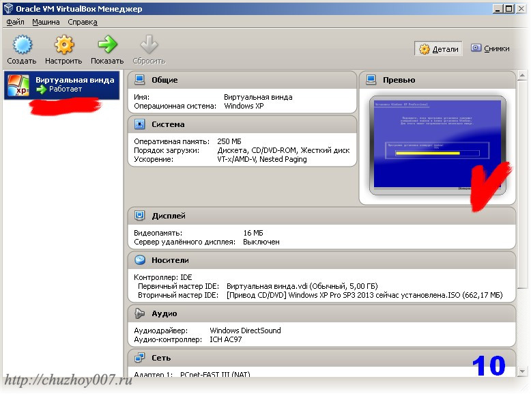The image size is (531, 394).
Task: Click the Windows XP Pro SP3 ISO entry
Action: pyautogui.click(x=364, y=295)
